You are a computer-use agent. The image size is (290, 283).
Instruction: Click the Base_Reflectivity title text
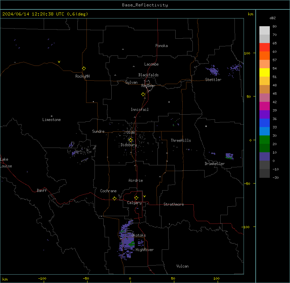145,5
